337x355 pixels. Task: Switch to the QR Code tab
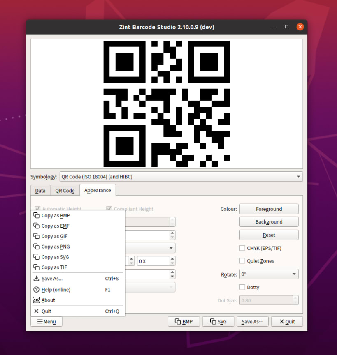pyautogui.click(x=65, y=191)
